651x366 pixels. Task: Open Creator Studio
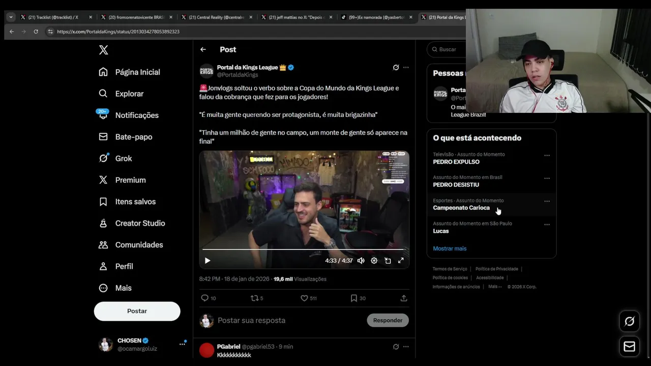coord(132,223)
